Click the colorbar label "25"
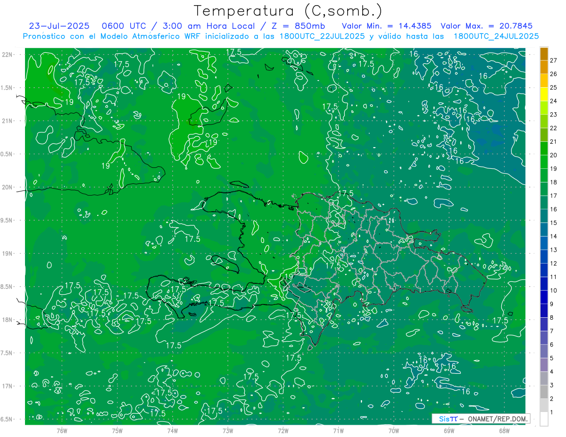566x437 pixels. [x=554, y=87]
